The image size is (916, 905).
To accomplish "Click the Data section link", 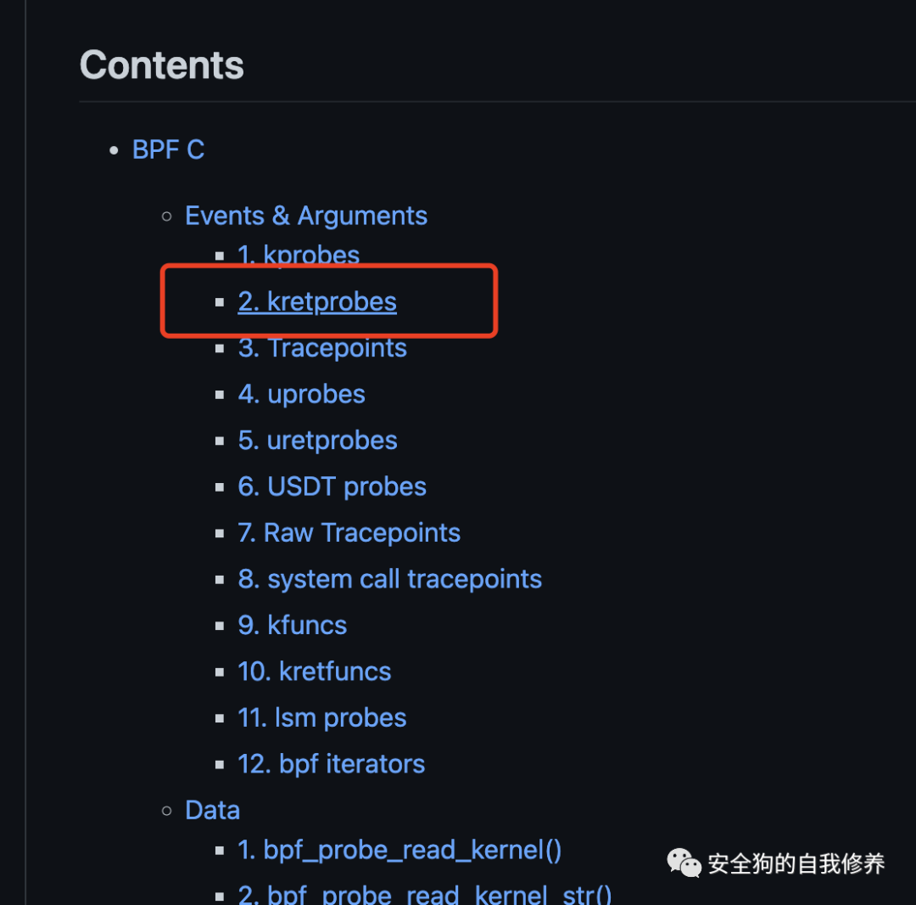I will pos(212,810).
